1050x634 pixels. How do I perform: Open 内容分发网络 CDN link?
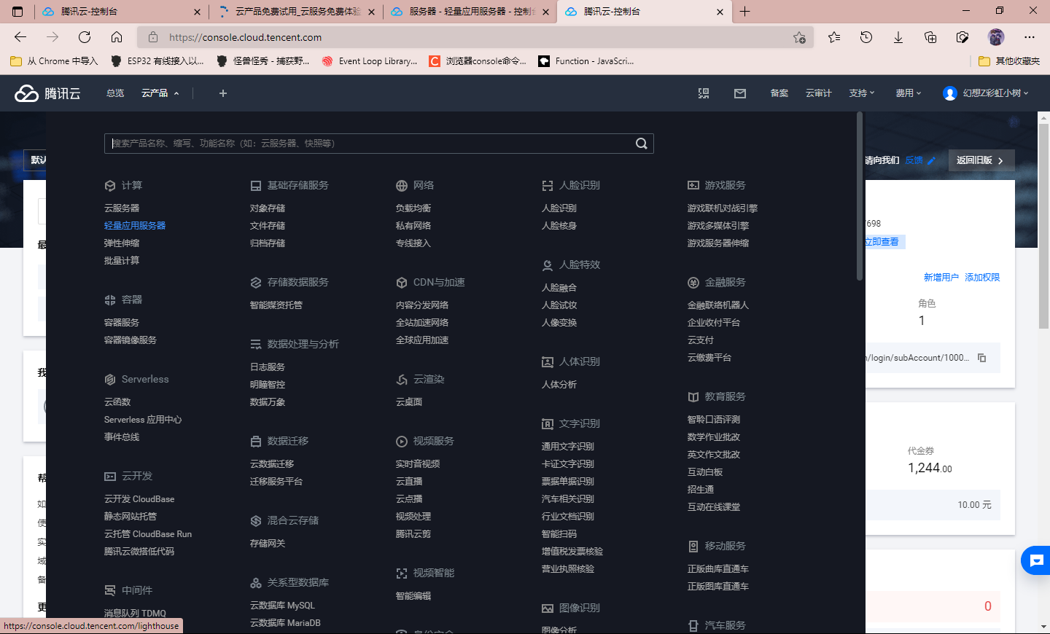pos(422,305)
